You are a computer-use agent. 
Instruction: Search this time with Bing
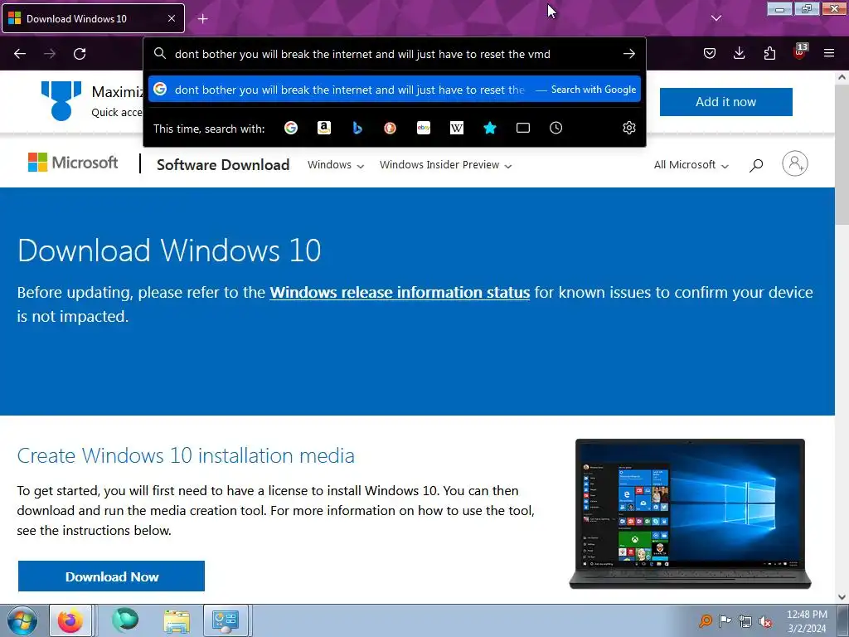[x=357, y=128]
